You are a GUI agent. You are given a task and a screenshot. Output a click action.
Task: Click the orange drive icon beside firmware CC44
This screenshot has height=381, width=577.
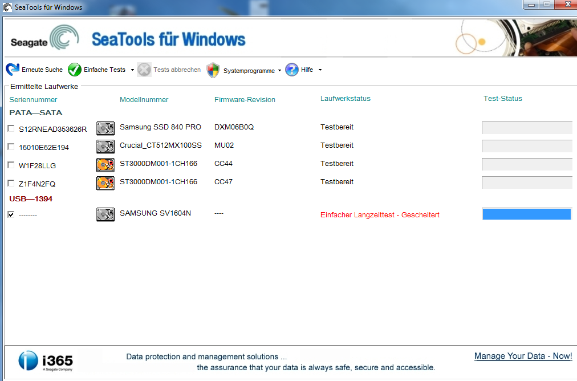pos(105,164)
